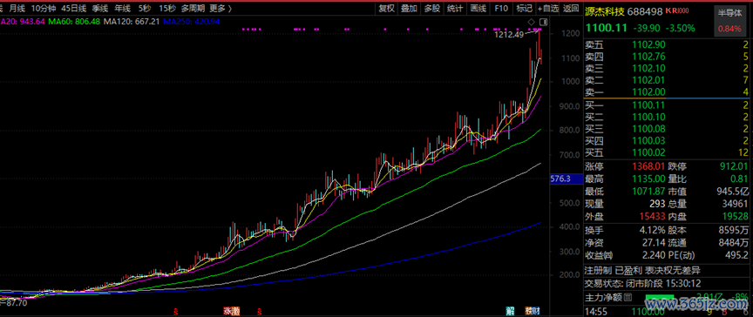Toggle the 叠加 overlay option
This screenshot has width=753, height=317.
[409, 8]
